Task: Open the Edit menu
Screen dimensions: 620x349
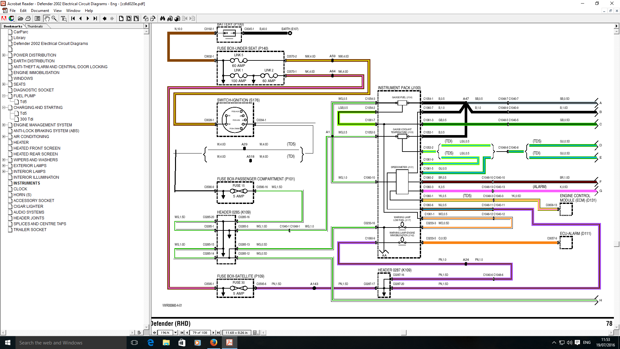Action: [x=23, y=11]
